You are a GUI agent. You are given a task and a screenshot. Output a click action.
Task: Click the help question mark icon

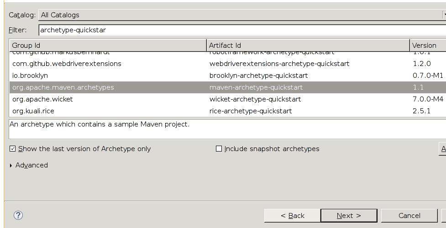tap(18, 215)
